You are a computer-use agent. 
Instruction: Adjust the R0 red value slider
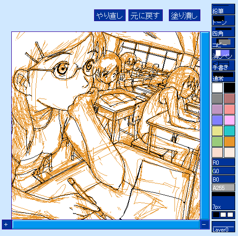coord(223,162)
